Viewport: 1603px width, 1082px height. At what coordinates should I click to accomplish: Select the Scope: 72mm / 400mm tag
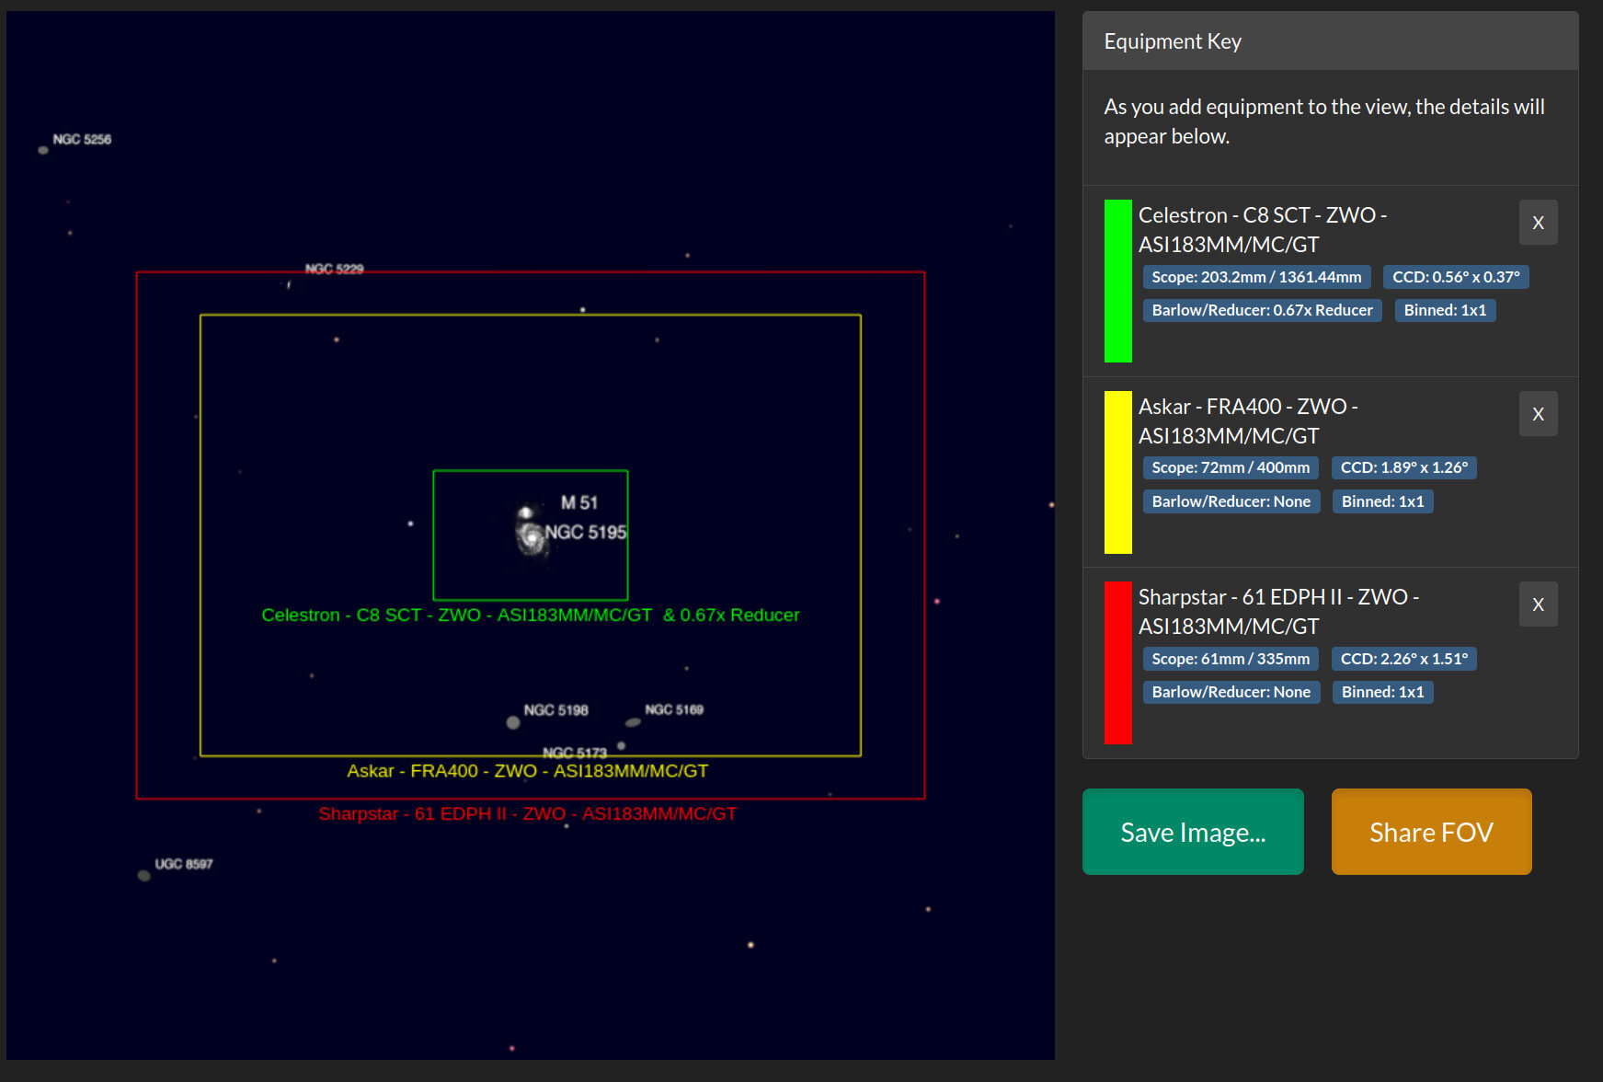pos(1231,467)
